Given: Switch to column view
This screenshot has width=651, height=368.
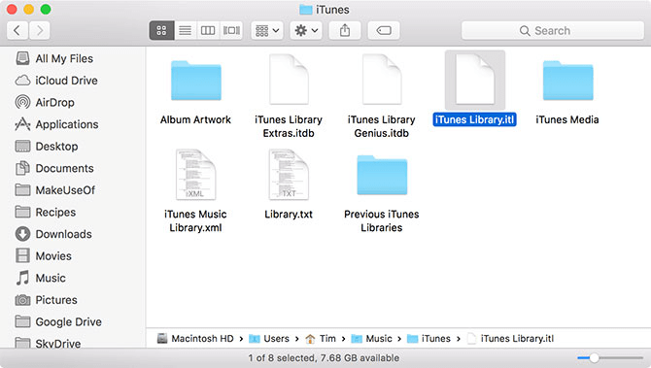Looking at the screenshot, I should (208, 31).
